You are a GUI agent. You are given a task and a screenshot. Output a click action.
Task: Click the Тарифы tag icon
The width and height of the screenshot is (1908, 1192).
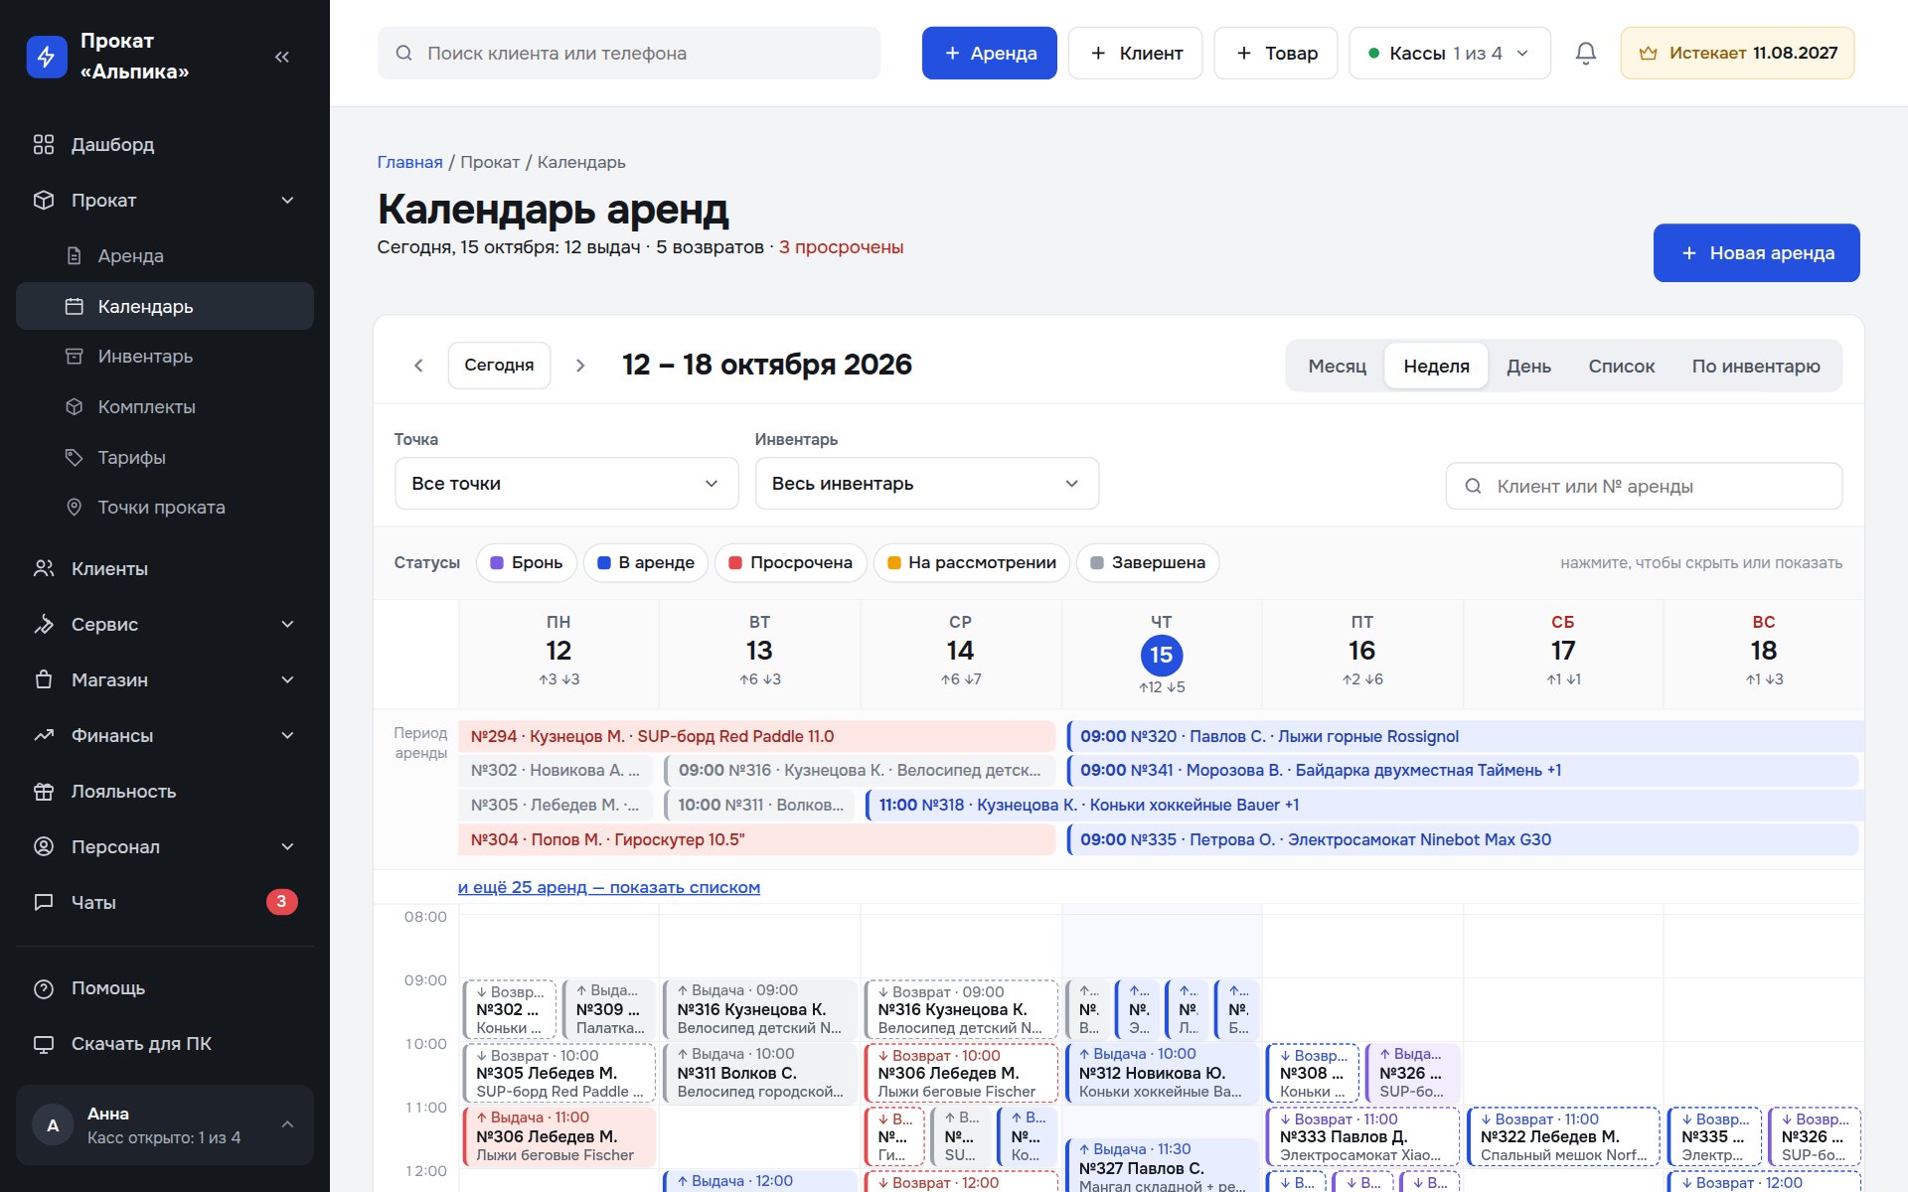(74, 458)
